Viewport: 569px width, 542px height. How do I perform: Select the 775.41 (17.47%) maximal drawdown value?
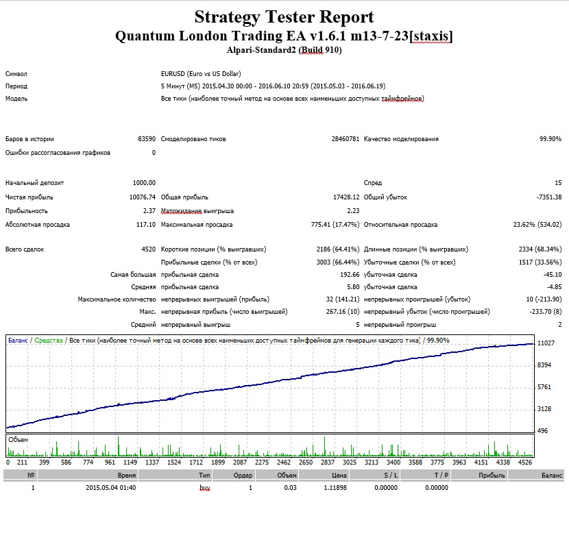pyautogui.click(x=335, y=225)
